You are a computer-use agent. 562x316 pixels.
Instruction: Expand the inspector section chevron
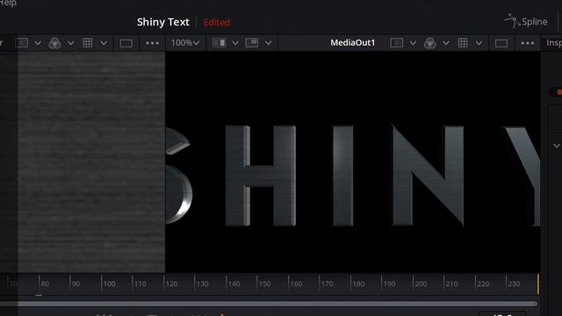tap(556, 146)
